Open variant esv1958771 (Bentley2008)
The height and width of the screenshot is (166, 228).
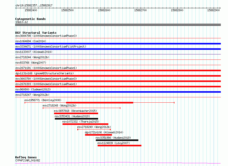coord(43,100)
